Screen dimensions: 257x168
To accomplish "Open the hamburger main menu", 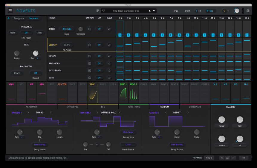I will click(x=10, y=11).
